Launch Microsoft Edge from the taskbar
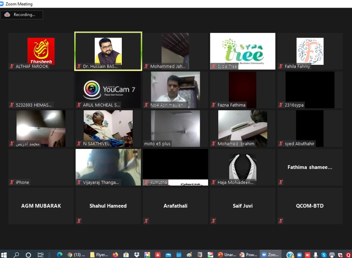Image resolution: width=352 pixels, height=258 pixels. (x=59, y=255)
